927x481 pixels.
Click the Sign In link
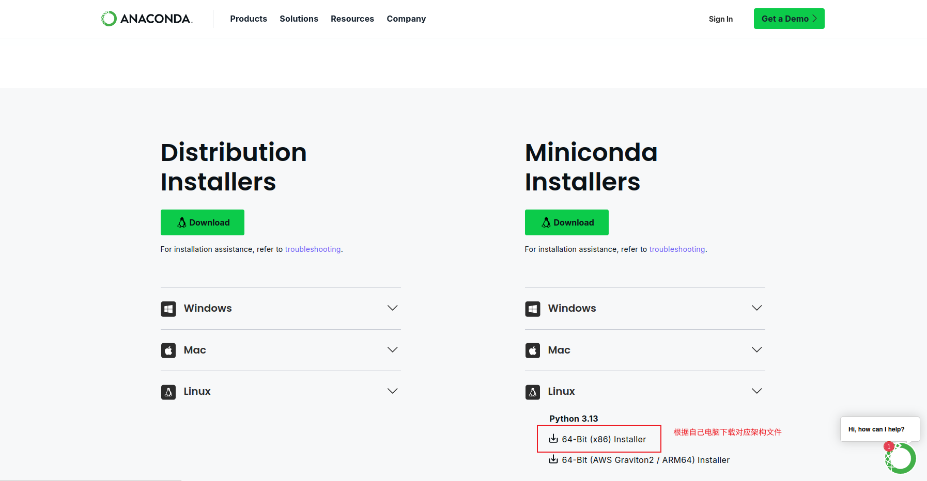click(x=721, y=19)
